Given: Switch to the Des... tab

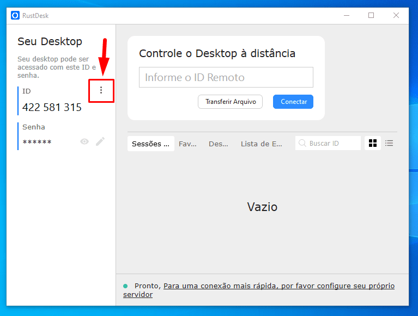Looking at the screenshot, I should click(x=219, y=144).
